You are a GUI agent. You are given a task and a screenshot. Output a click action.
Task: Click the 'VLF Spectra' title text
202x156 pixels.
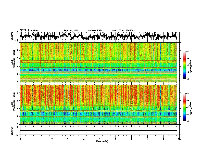point(29,31)
